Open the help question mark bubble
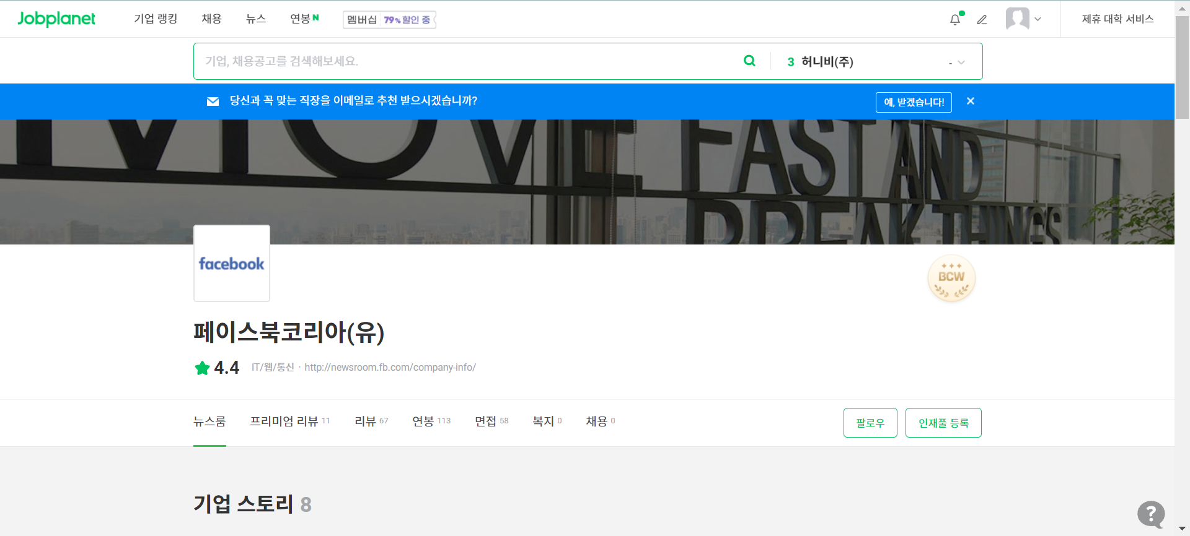Image resolution: width=1190 pixels, height=536 pixels. tap(1151, 514)
